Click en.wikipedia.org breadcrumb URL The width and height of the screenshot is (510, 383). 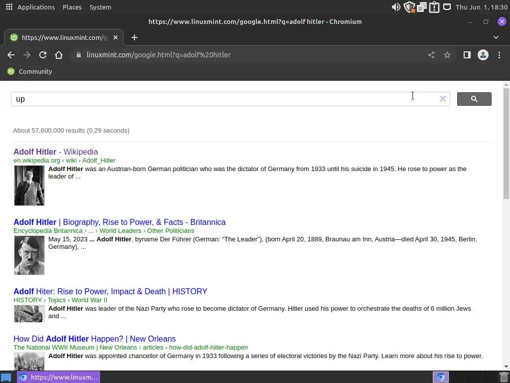point(64,160)
